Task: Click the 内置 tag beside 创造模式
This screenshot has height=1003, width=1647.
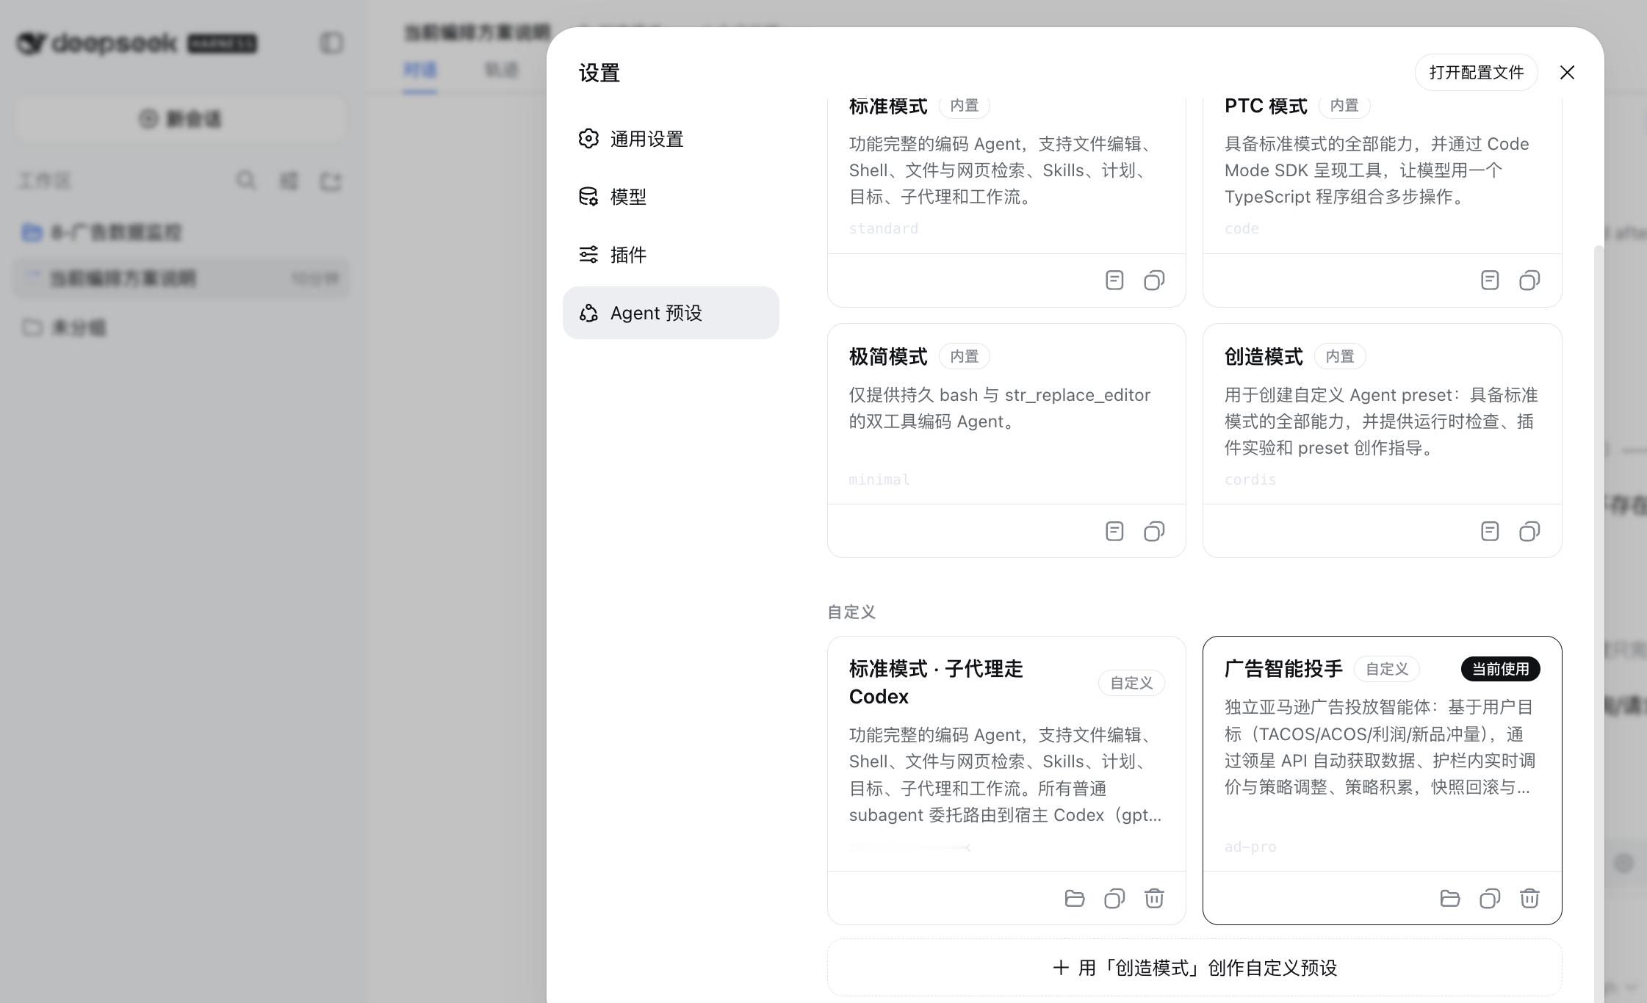Action: [1339, 357]
